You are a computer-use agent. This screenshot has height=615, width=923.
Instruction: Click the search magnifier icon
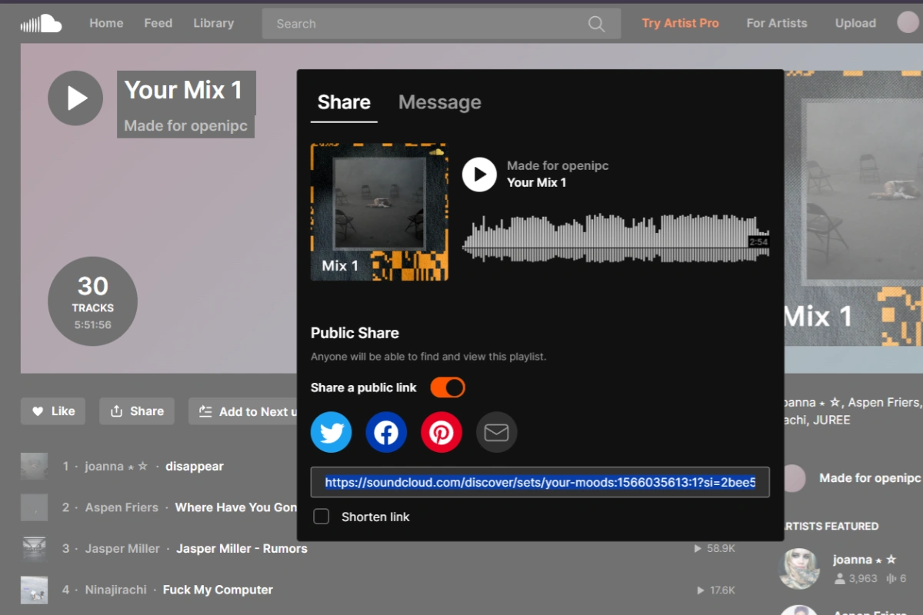(x=596, y=24)
